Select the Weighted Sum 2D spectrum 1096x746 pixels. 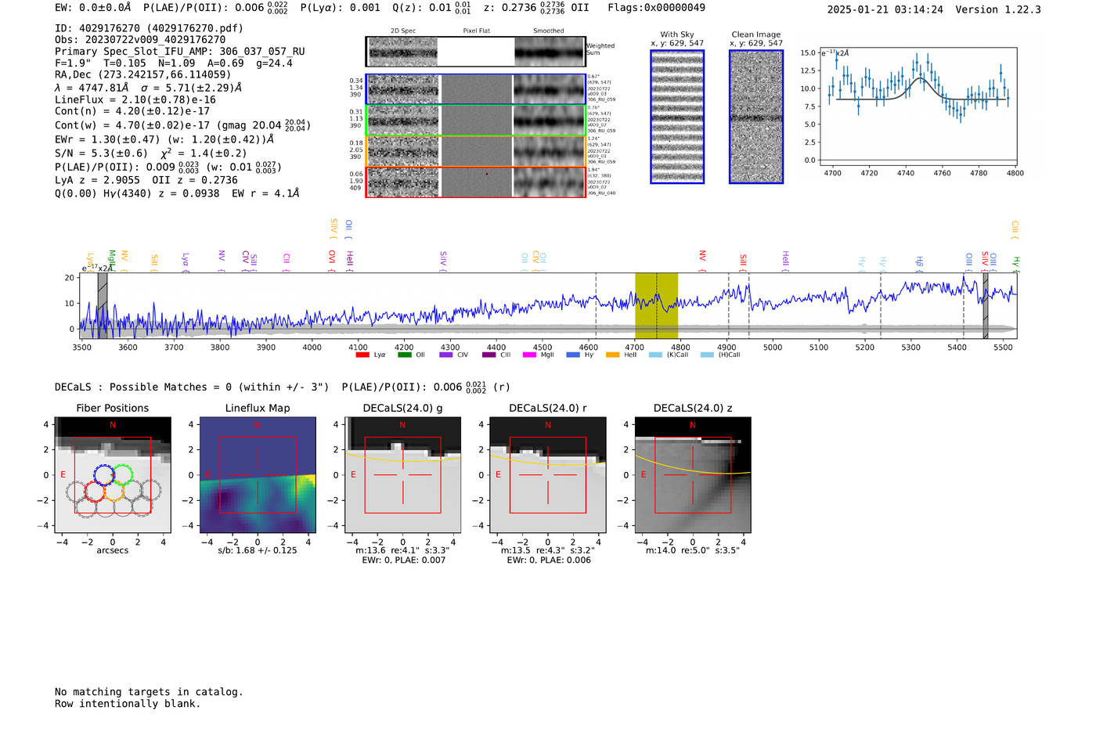[475, 52]
